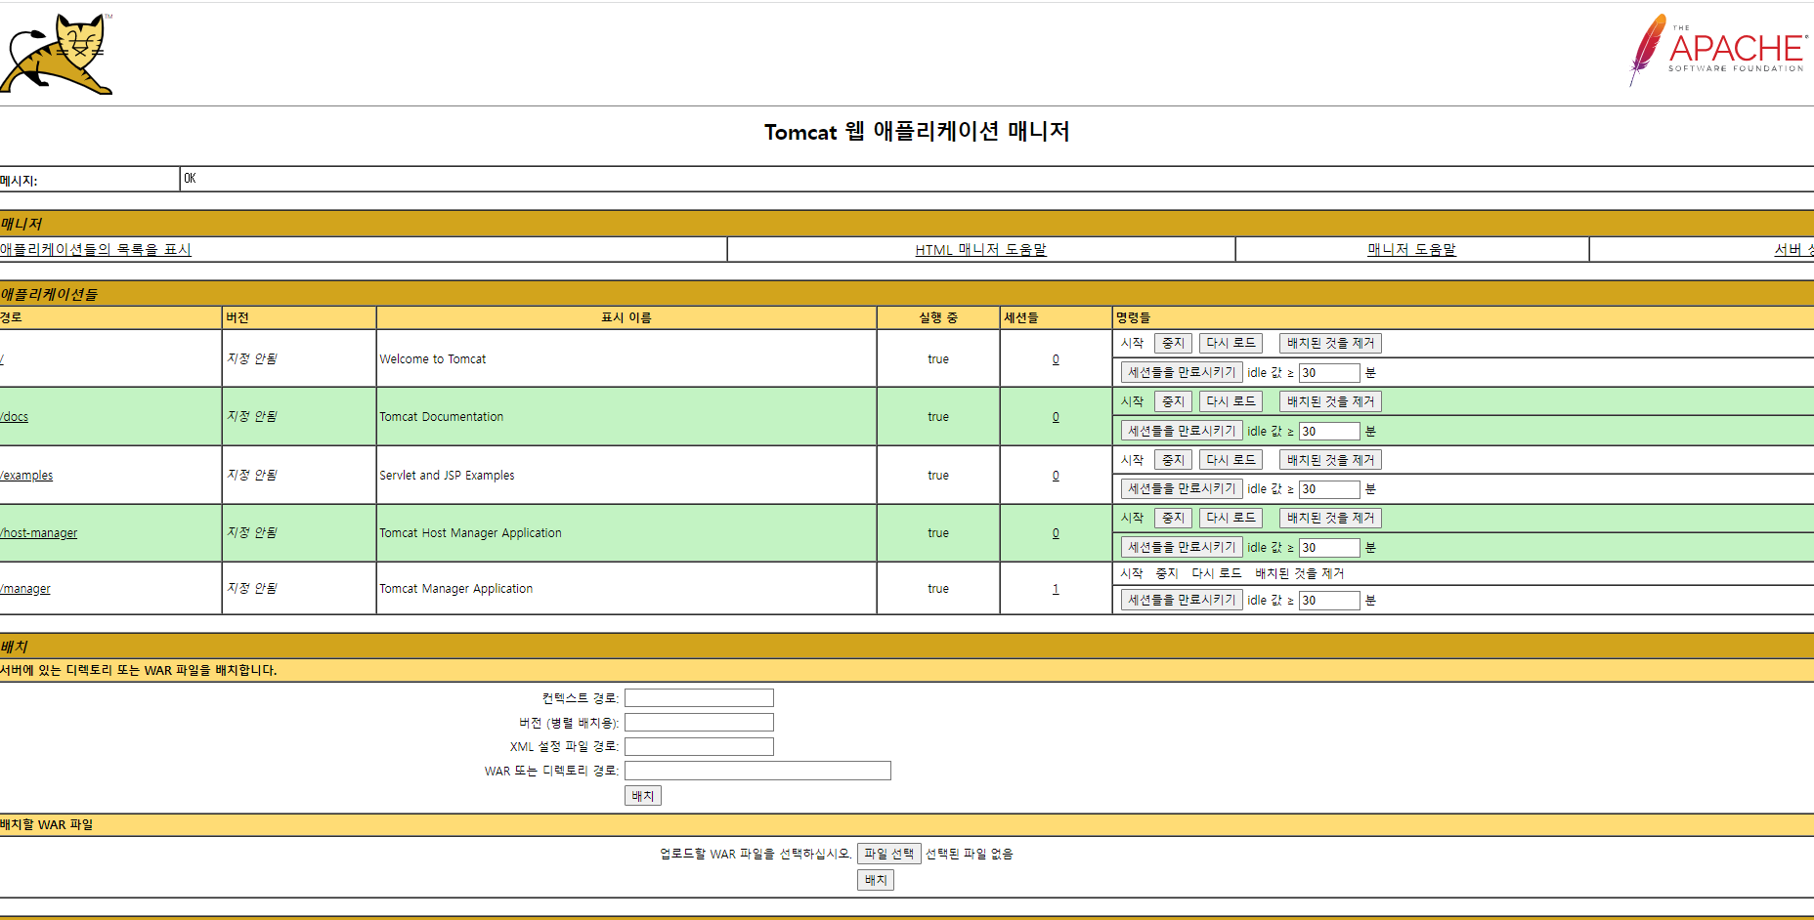Click 배치 button below WAR directory field
Screen dimensions: 1814x920
(643, 796)
